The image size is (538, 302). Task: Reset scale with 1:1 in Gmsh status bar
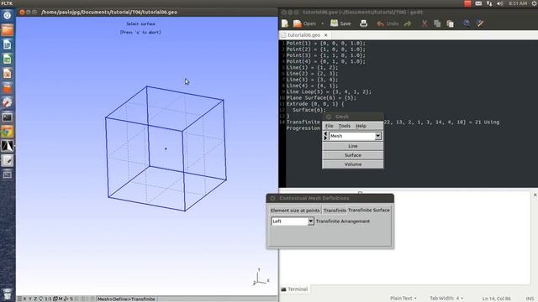pos(48,299)
